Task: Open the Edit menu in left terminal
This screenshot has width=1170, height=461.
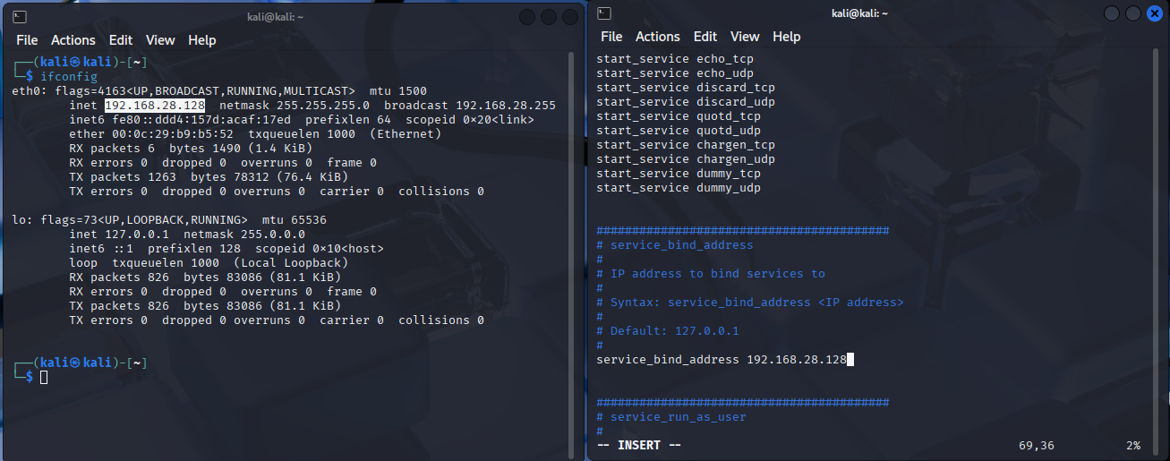Action: (x=121, y=40)
